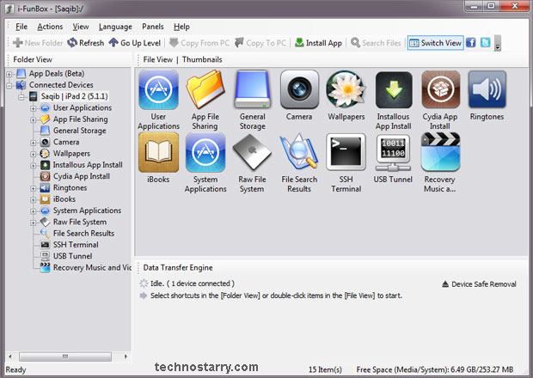The width and height of the screenshot is (533, 378).
Task: Open File Search Results thumbnail
Action: pyautogui.click(x=299, y=152)
